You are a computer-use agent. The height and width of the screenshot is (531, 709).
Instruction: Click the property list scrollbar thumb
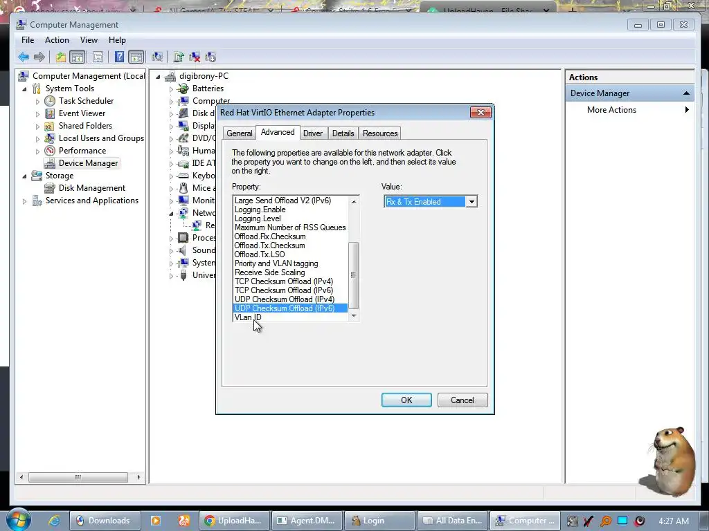pyautogui.click(x=354, y=275)
